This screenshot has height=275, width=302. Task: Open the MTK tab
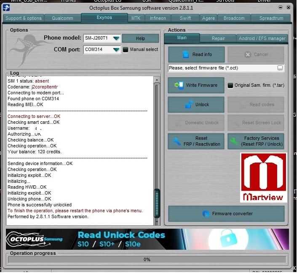136,19
